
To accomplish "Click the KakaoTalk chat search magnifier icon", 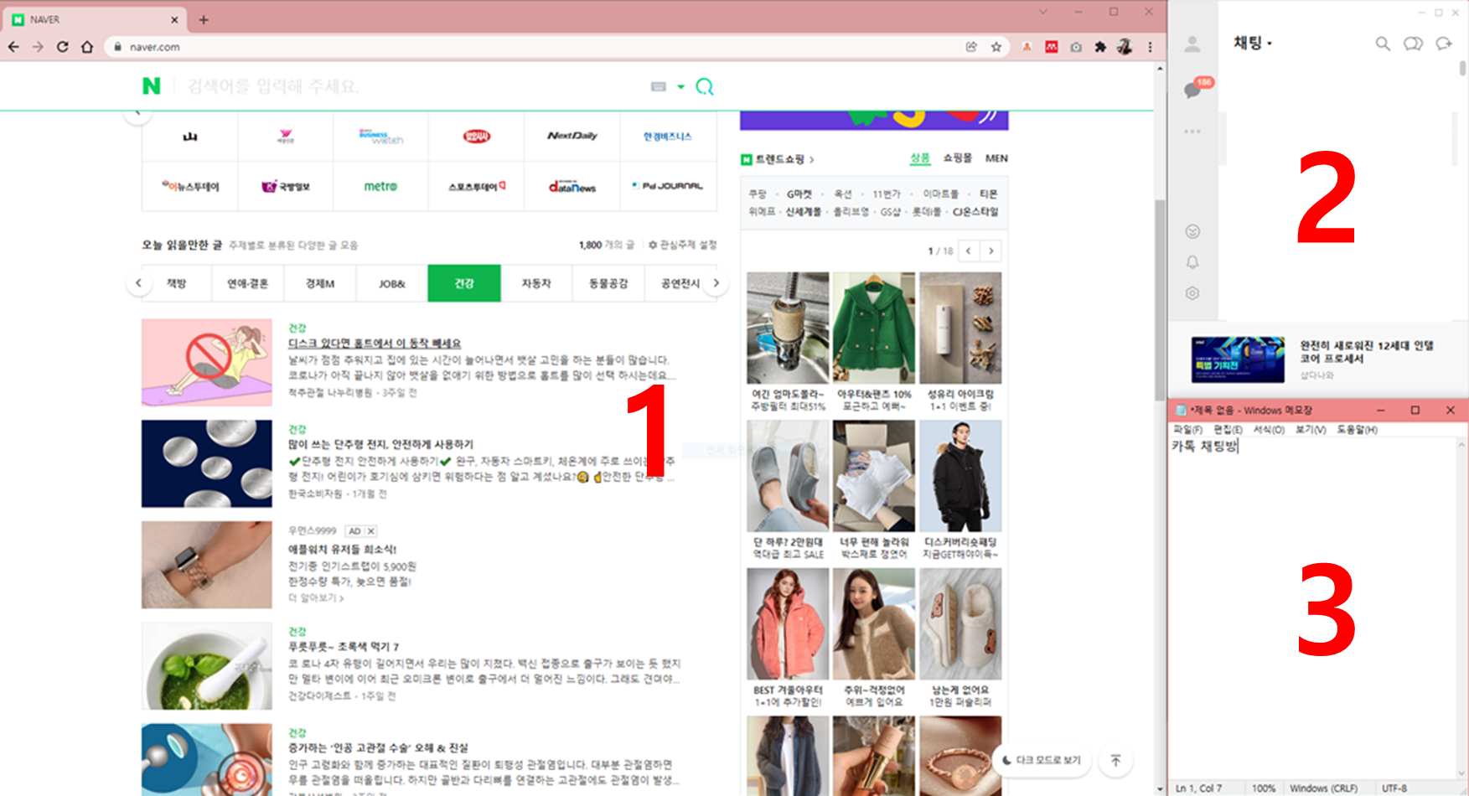I will pyautogui.click(x=1383, y=44).
